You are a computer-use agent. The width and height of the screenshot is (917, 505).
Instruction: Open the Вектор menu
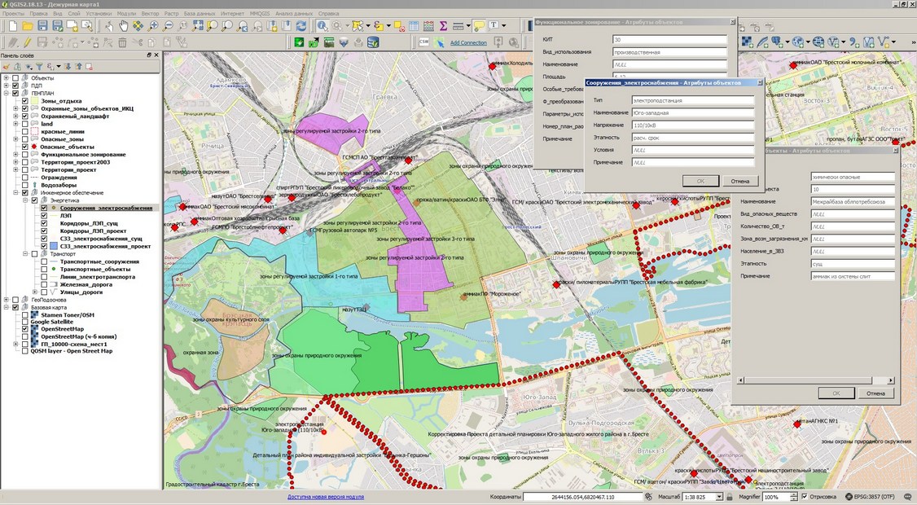(150, 14)
